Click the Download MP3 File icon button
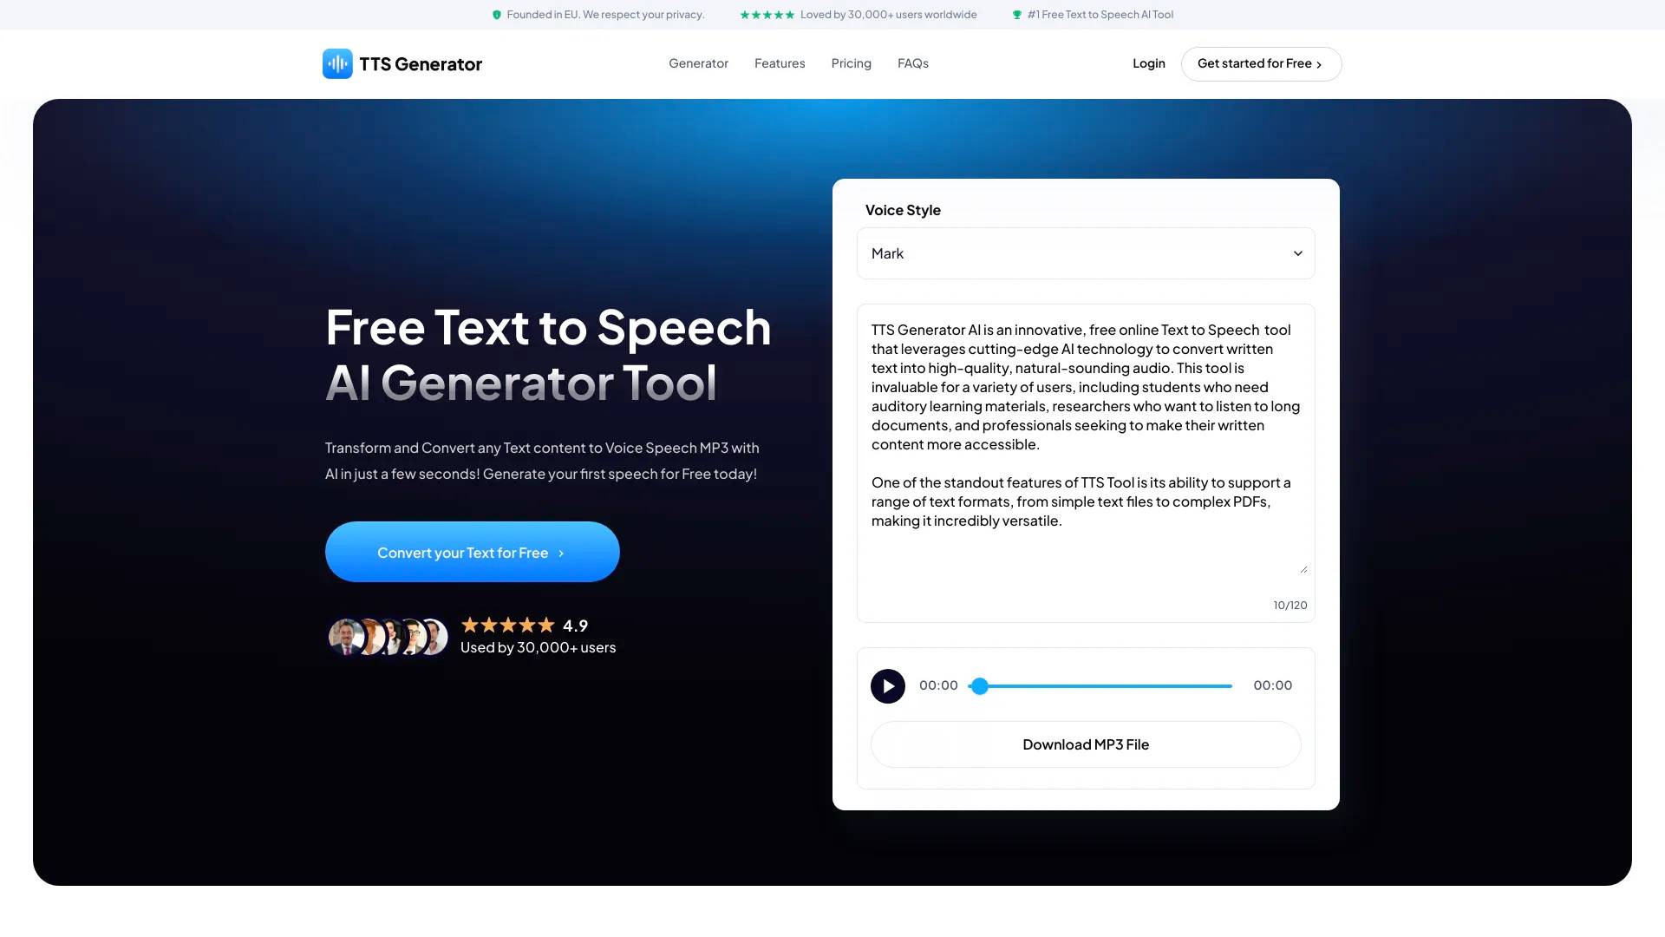This screenshot has width=1665, height=937. coord(1085,744)
